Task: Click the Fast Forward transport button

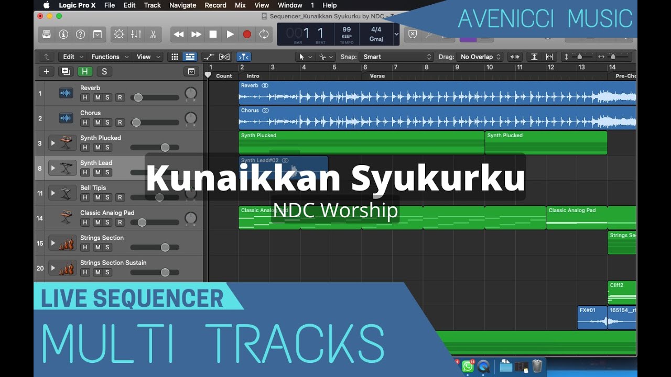Action: pos(196,34)
